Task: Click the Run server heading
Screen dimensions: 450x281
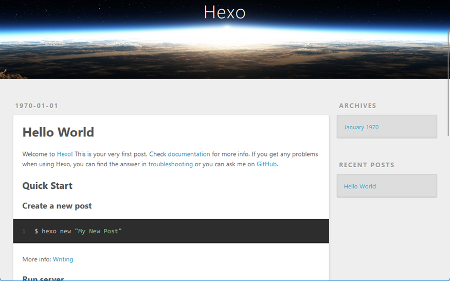Action: [x=43, y=278]
